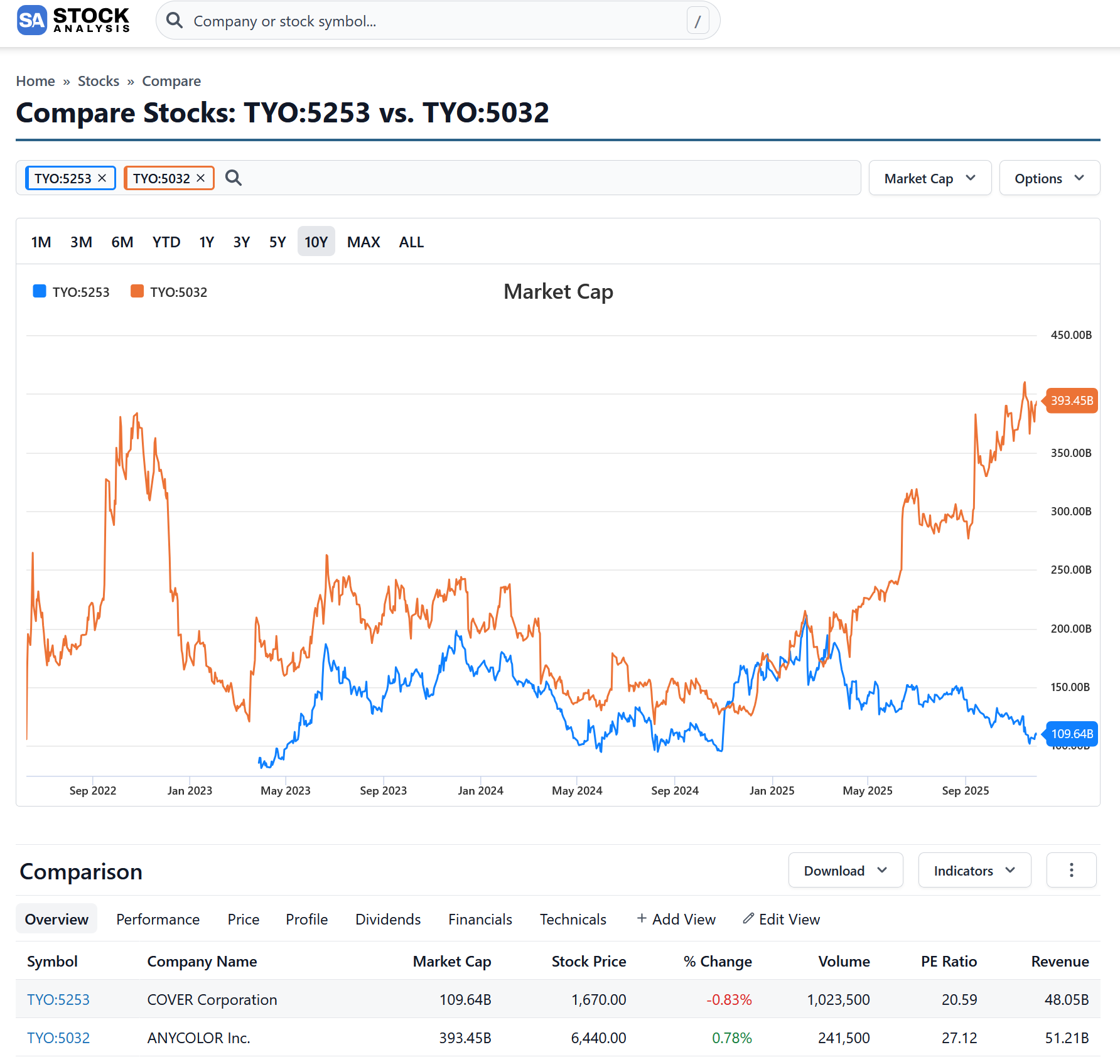Viewport: 1120px width, 1062px height.
Task: Select the ALL time range
Action: coord(411,242)
